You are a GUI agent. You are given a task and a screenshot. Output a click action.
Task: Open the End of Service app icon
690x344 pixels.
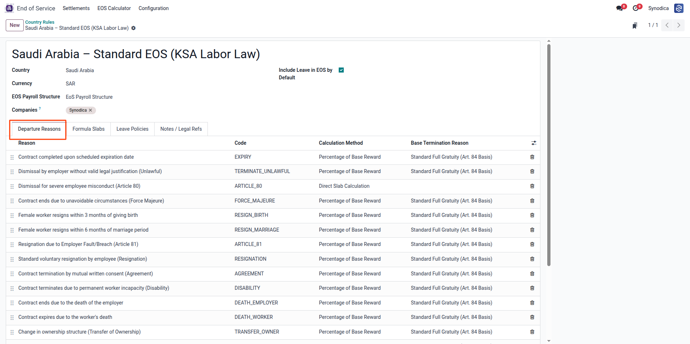coord(10,8)
